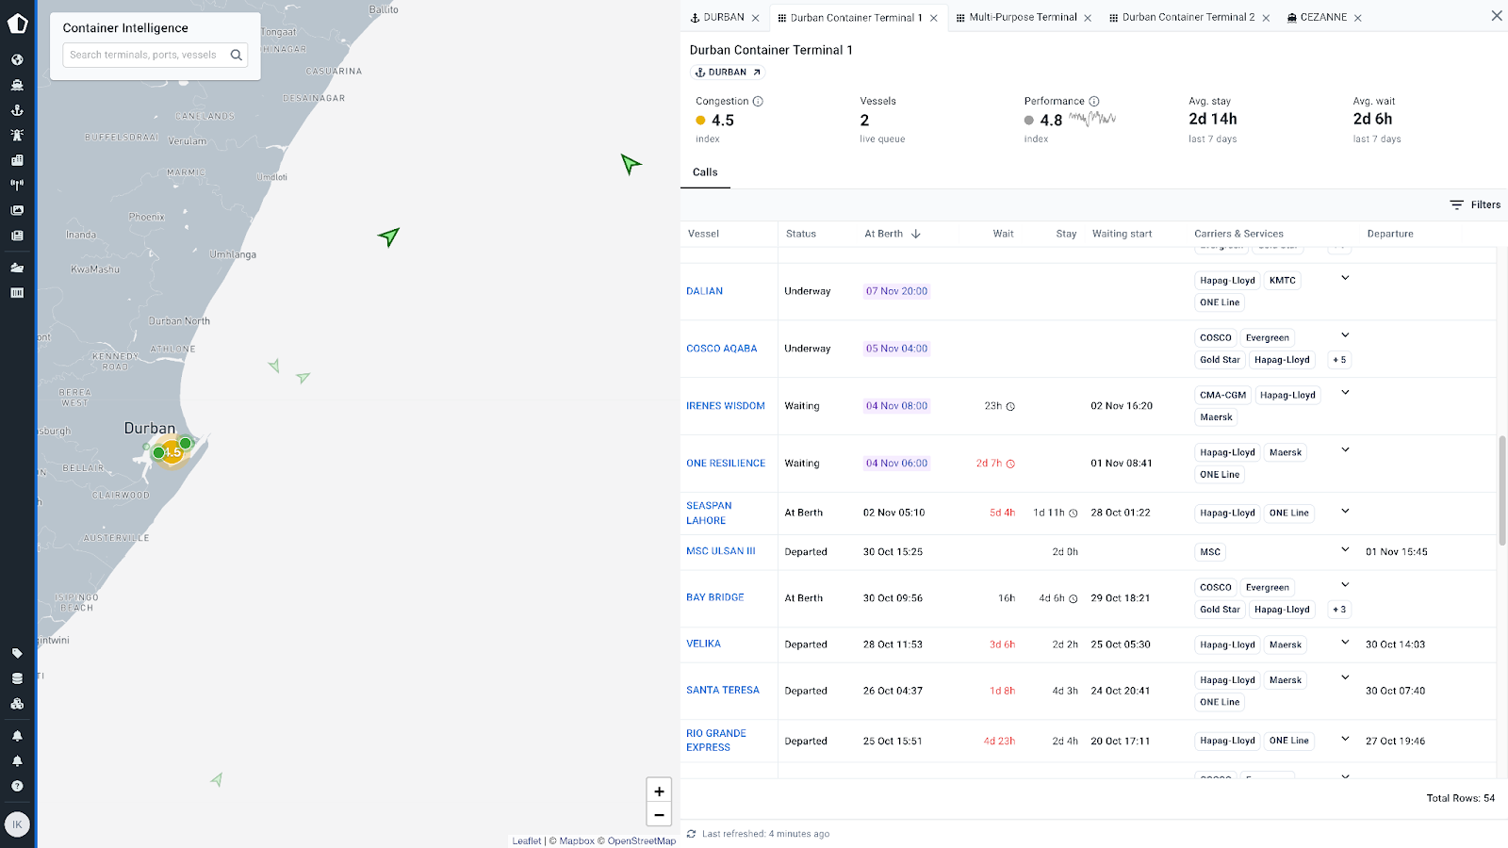This screenshot has height=848, width=1508.
Task: Open the IK user avatar menu
Action: (17, 824)
